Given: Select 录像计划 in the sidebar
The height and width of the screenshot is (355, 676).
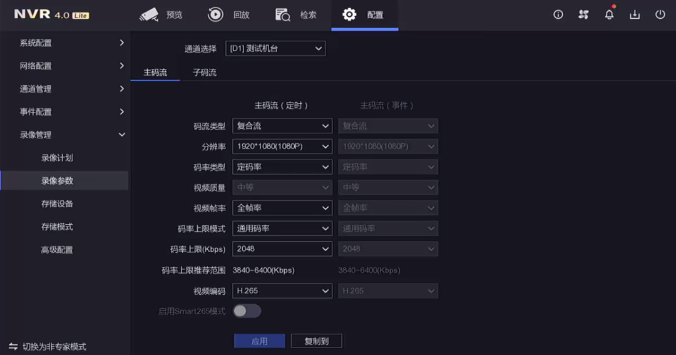Looking at the screenshot, I should pyautogui.click(x=58, y=158).
